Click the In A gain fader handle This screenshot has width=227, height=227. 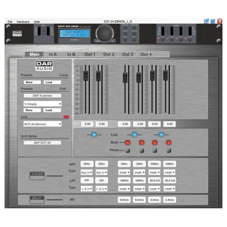[x=86, y=75]
